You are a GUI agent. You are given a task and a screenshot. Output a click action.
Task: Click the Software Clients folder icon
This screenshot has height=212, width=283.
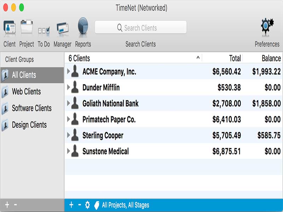coord(5,108)
